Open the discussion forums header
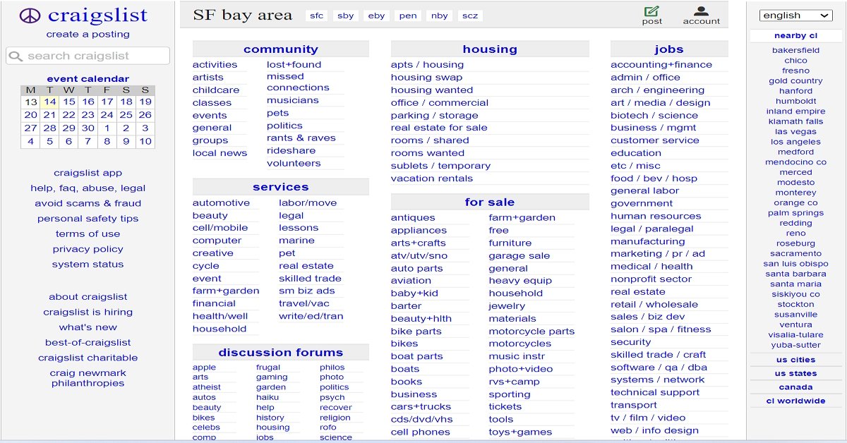Image resolution: width=847 pixels, height=443 pixels. click(x=281, y=353)
